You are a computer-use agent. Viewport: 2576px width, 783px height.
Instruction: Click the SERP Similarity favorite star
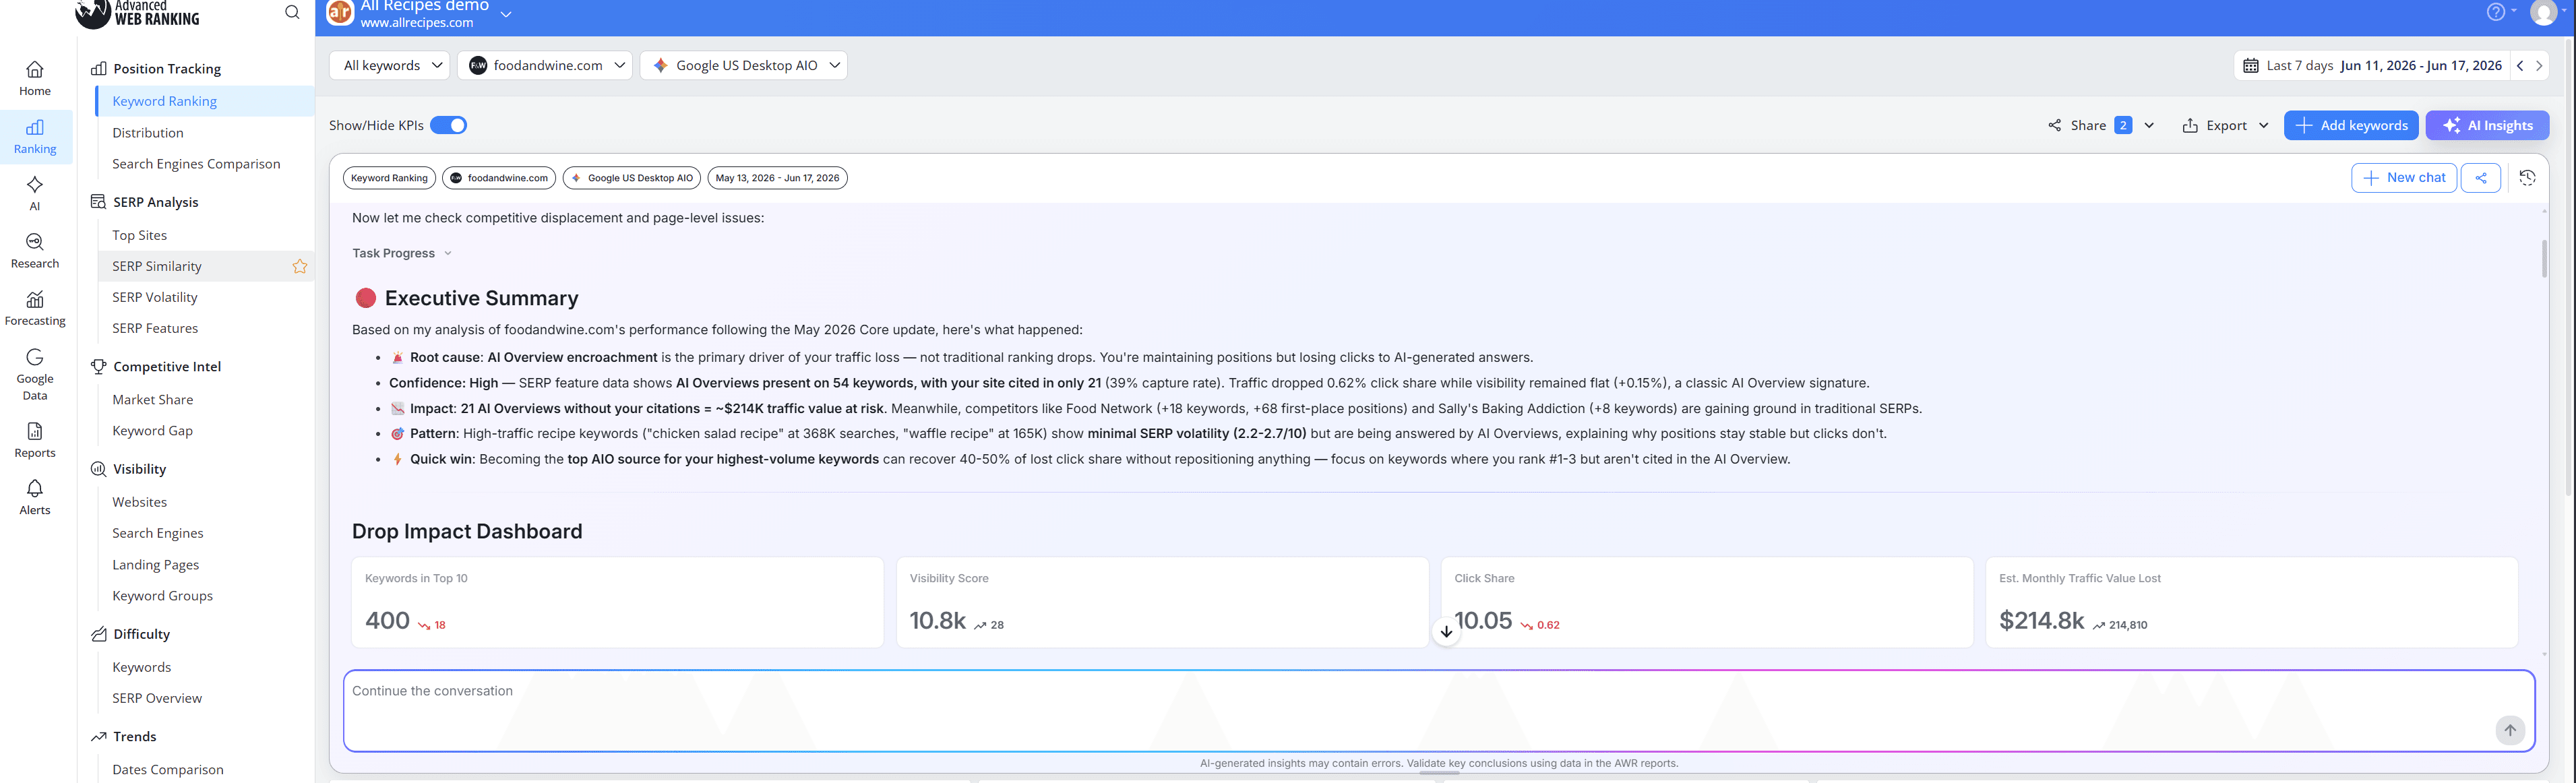300,266
